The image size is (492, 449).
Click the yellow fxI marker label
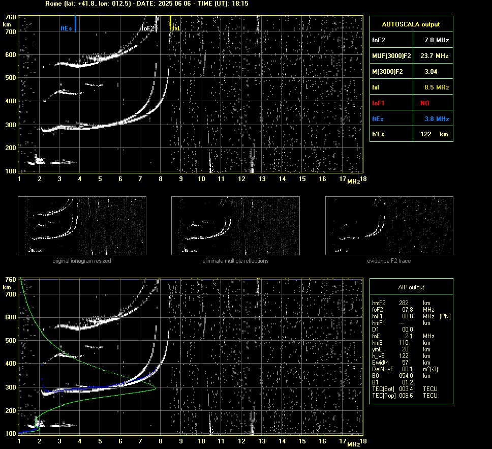pyautogui.click(x=175, y=28)
